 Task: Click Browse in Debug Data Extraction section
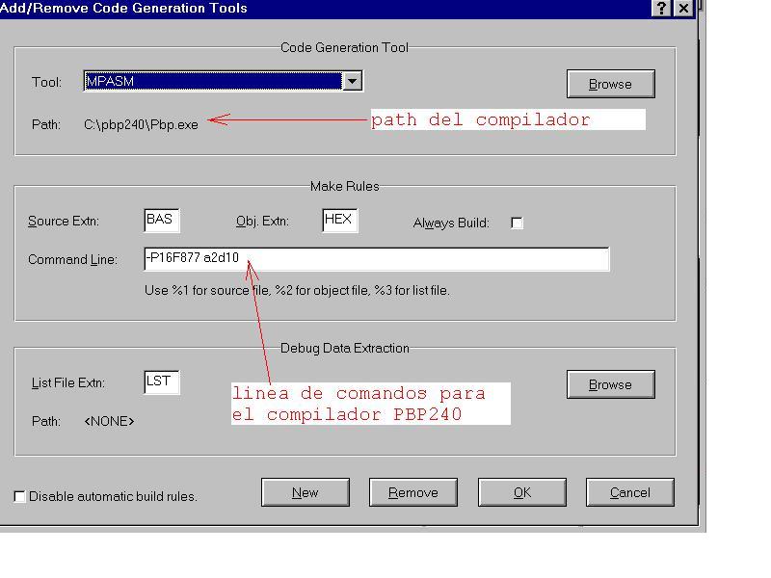[610, 384]
